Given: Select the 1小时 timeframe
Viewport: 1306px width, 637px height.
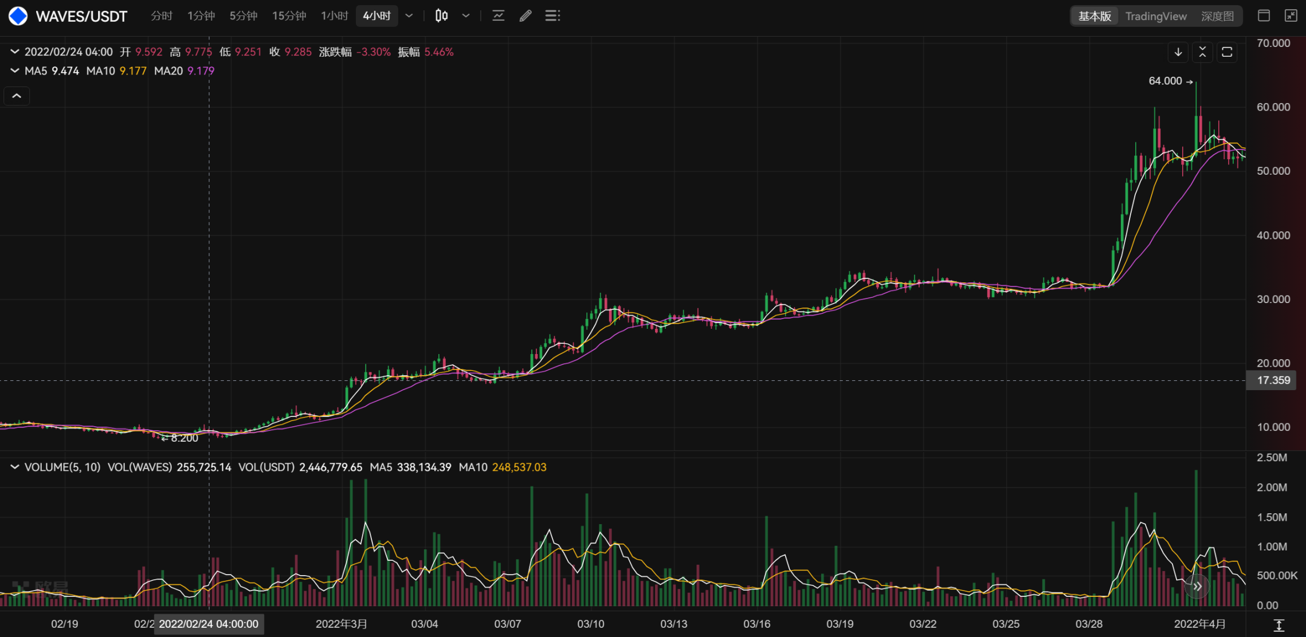Looking at the screenshot, I should tap(335, 16).
